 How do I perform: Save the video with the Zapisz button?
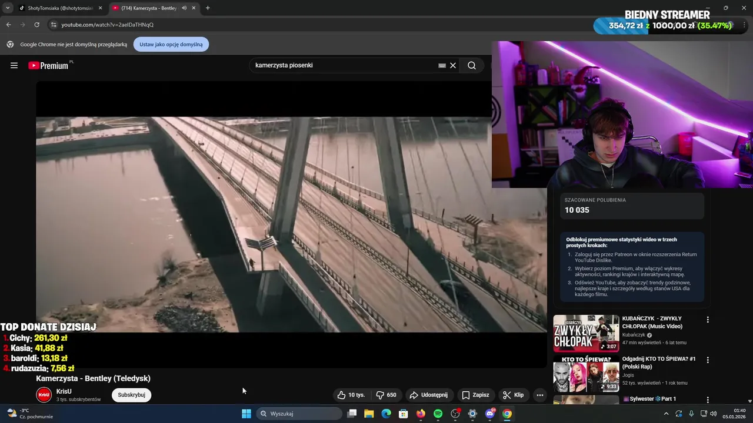[475, 395]
